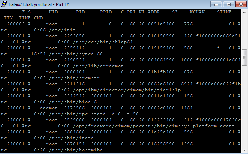
Task: Click the vertical scrollbar thumb
Action: pyautogui.click(x=244, y=57)
